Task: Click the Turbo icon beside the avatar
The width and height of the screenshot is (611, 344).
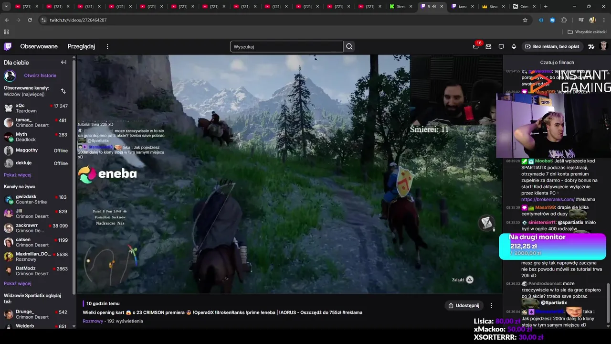Action: 591,46
